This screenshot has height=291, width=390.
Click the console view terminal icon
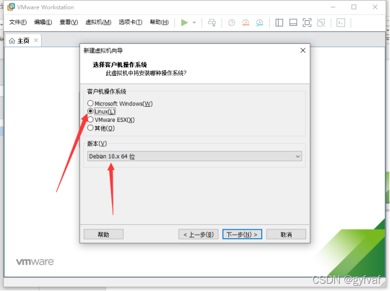[x=340, y=22]
